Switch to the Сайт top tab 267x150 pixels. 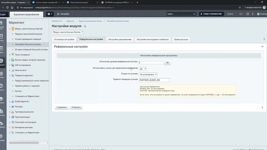(x=3, y=15)
